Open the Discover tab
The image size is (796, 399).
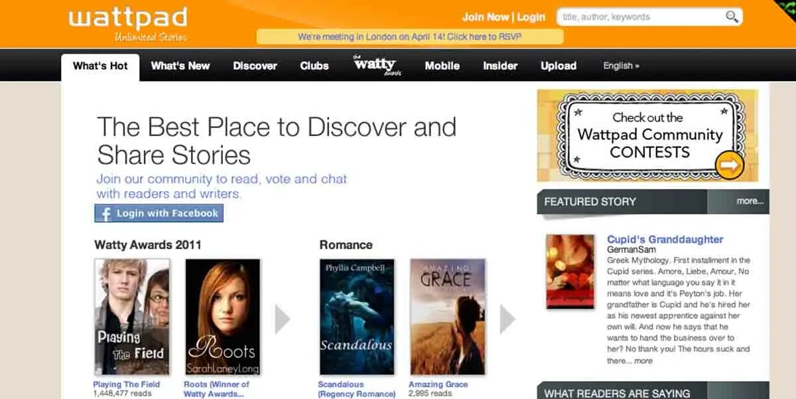click(255, 66)
